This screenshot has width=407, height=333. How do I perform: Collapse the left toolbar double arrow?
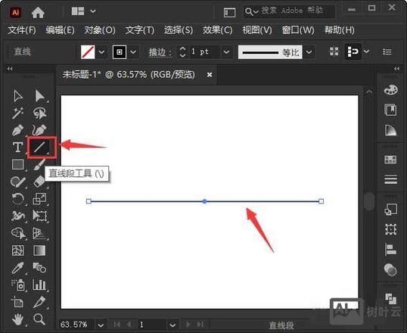(10, 69)
